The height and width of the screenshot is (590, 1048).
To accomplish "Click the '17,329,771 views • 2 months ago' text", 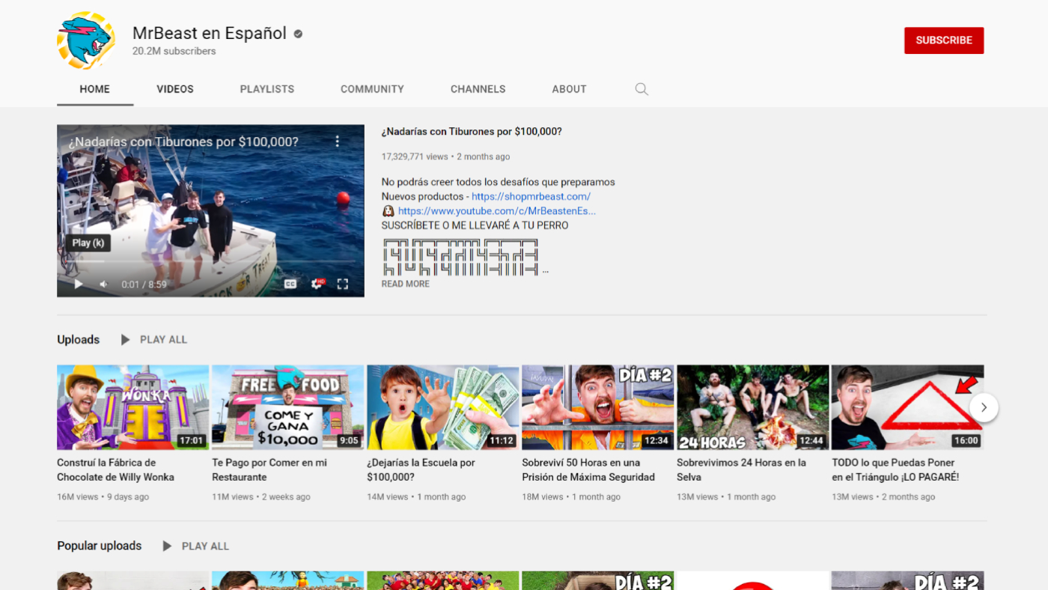I will pyautogui.click(x=446, y=156).
